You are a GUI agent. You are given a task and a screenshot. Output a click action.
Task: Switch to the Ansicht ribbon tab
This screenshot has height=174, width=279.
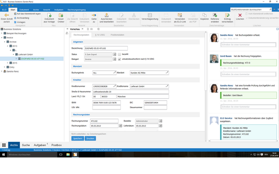[46, 10]
